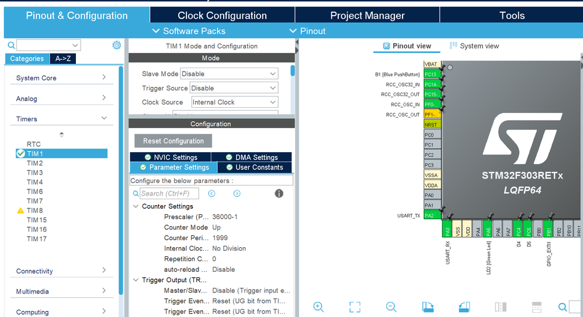Click Counter Period value 1999

coord(220,238)
